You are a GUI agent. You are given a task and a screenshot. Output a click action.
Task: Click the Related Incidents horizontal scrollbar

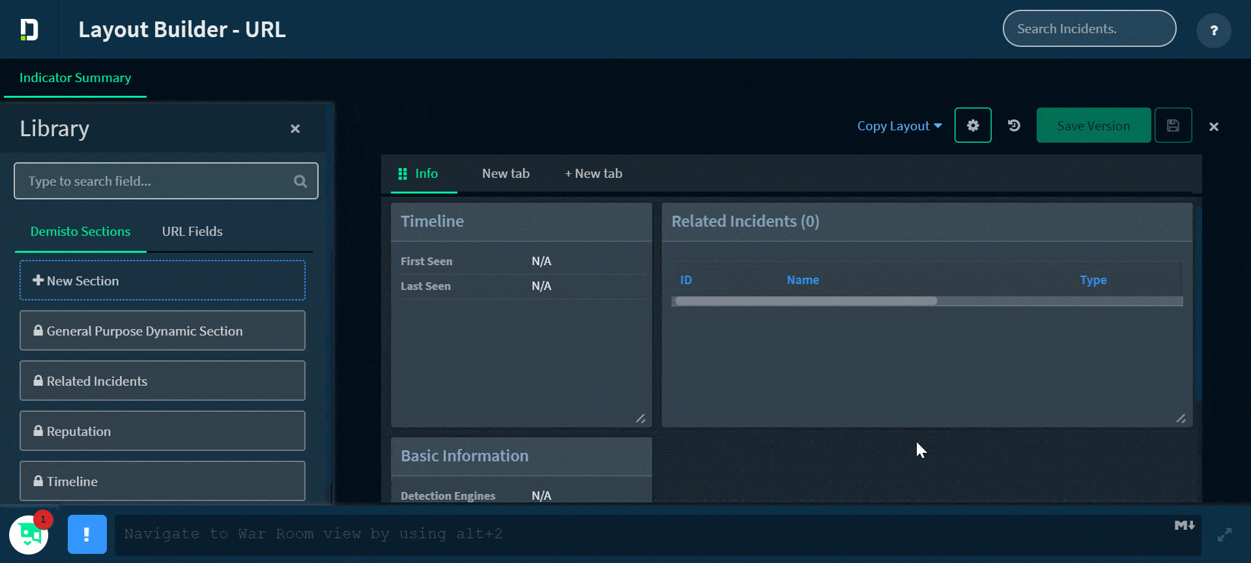806,301
